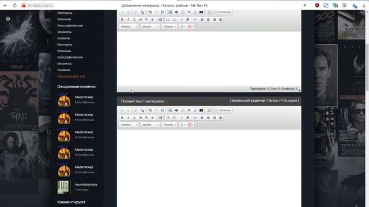The width and height of the screenshot is (369, 207).
Task: Toggle italic in the full text editor
Action: 128,117
